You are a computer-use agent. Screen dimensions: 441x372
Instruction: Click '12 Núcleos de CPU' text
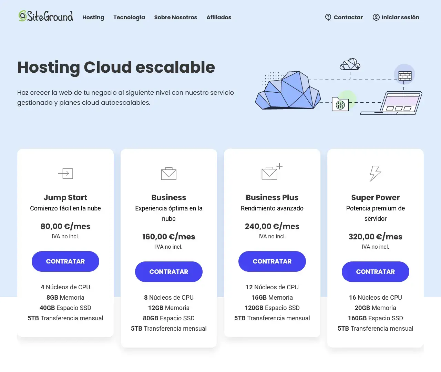point(272,287)
